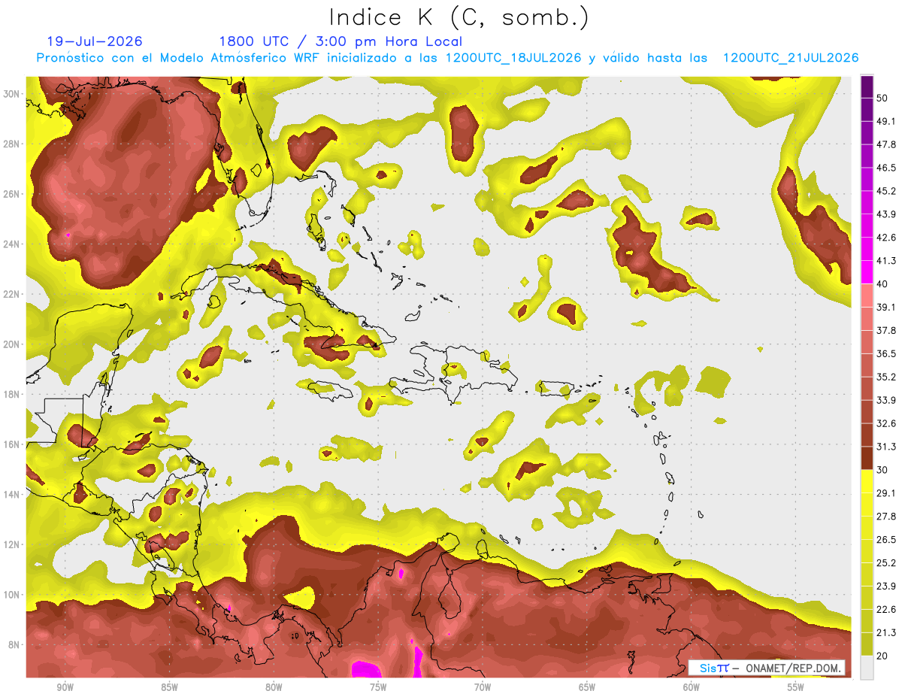Click the colorbar value "21.3"
The image size is (902, 697).
click(x=887, y=632)
